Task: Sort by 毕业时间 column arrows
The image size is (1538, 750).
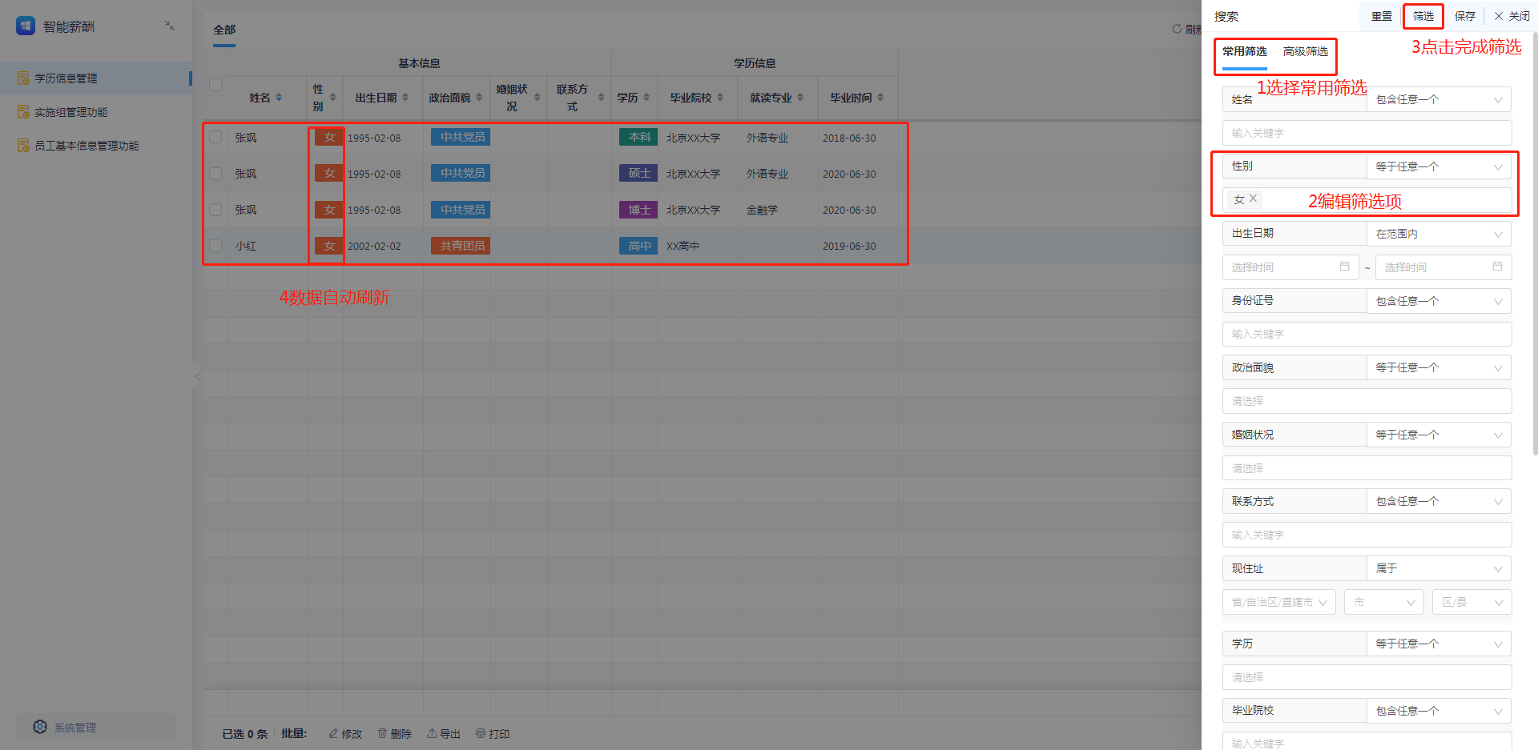Action: [x=880, y=98]
